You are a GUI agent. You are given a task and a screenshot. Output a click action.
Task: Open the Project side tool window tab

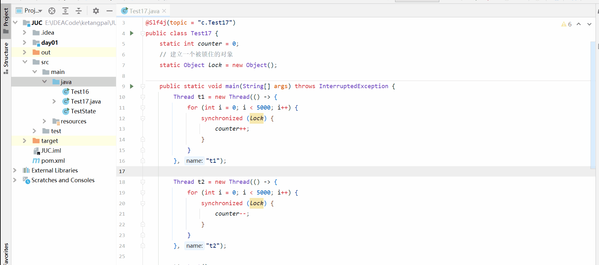[x=6, y=20]
